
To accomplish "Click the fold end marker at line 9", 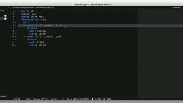I will pos(16,34).
